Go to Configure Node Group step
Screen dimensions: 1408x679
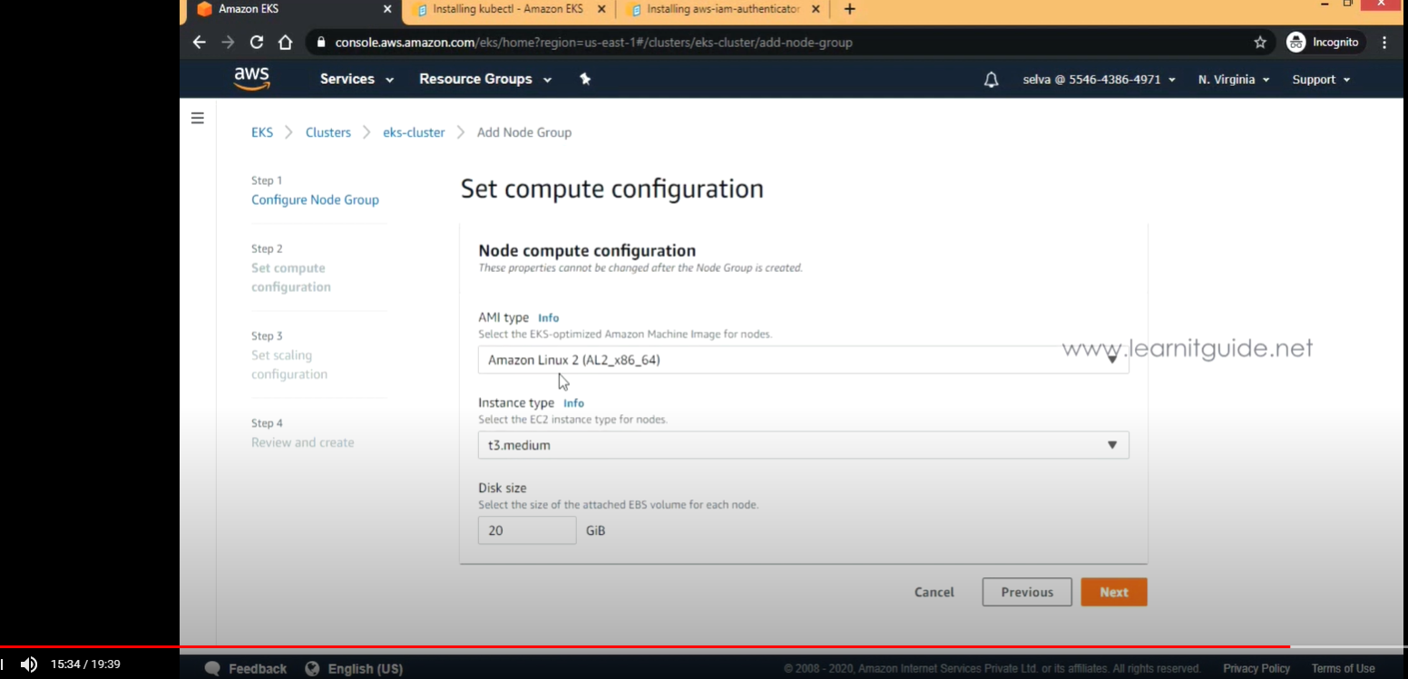[x=315, y=199]
